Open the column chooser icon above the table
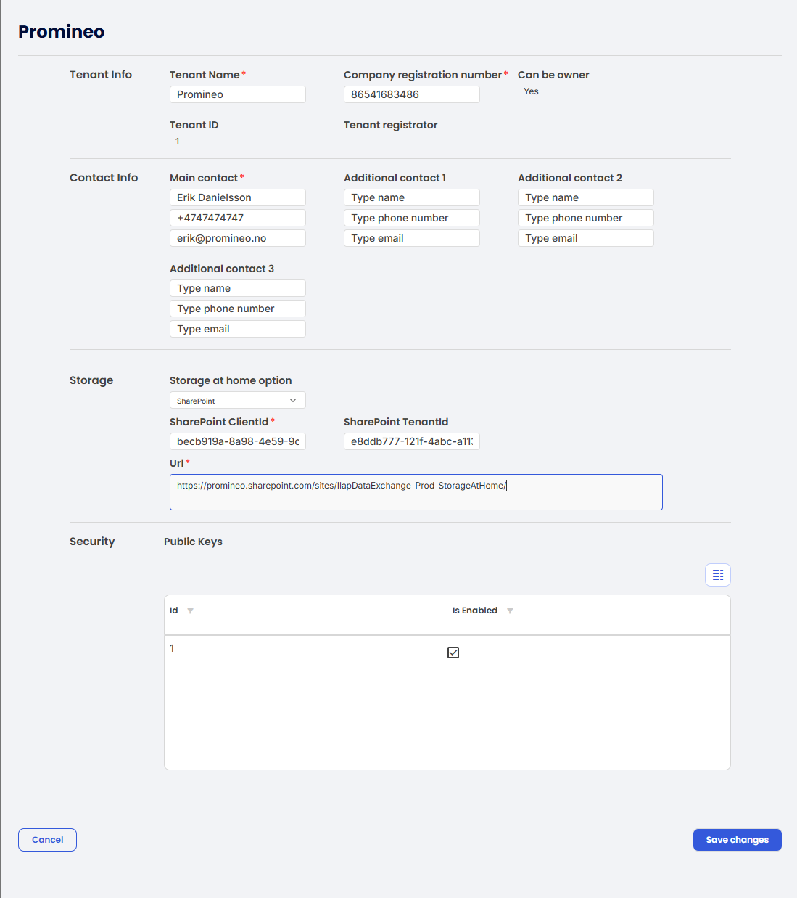The height and width of the screenshot is (898, 797). (x=718, y=575)
